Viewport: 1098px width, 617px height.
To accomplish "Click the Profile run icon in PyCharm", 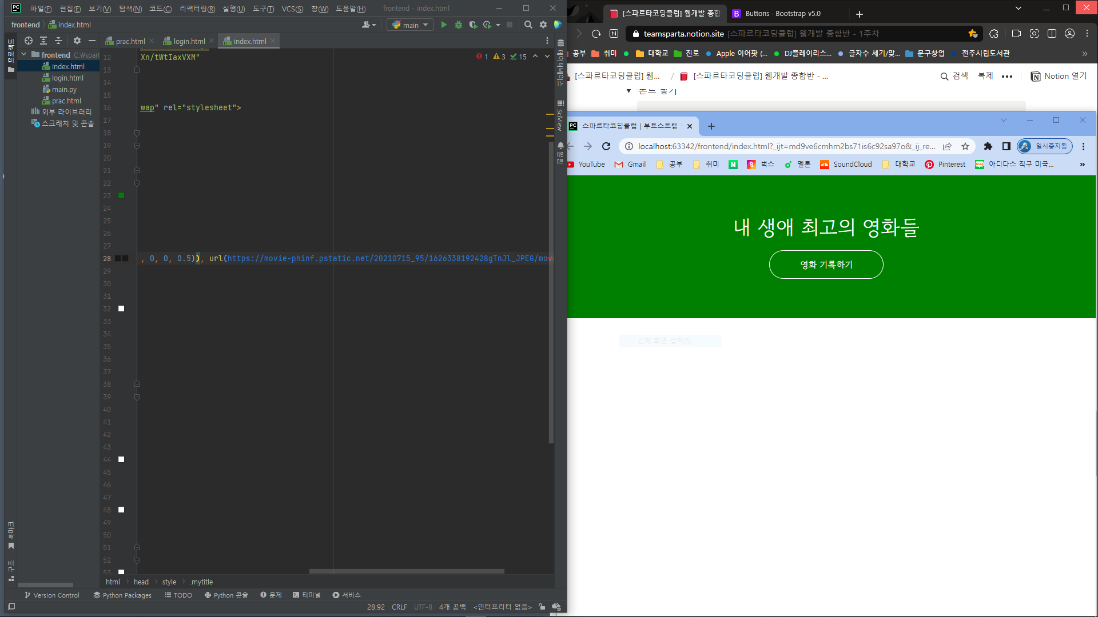I will (x=487, y=25).
